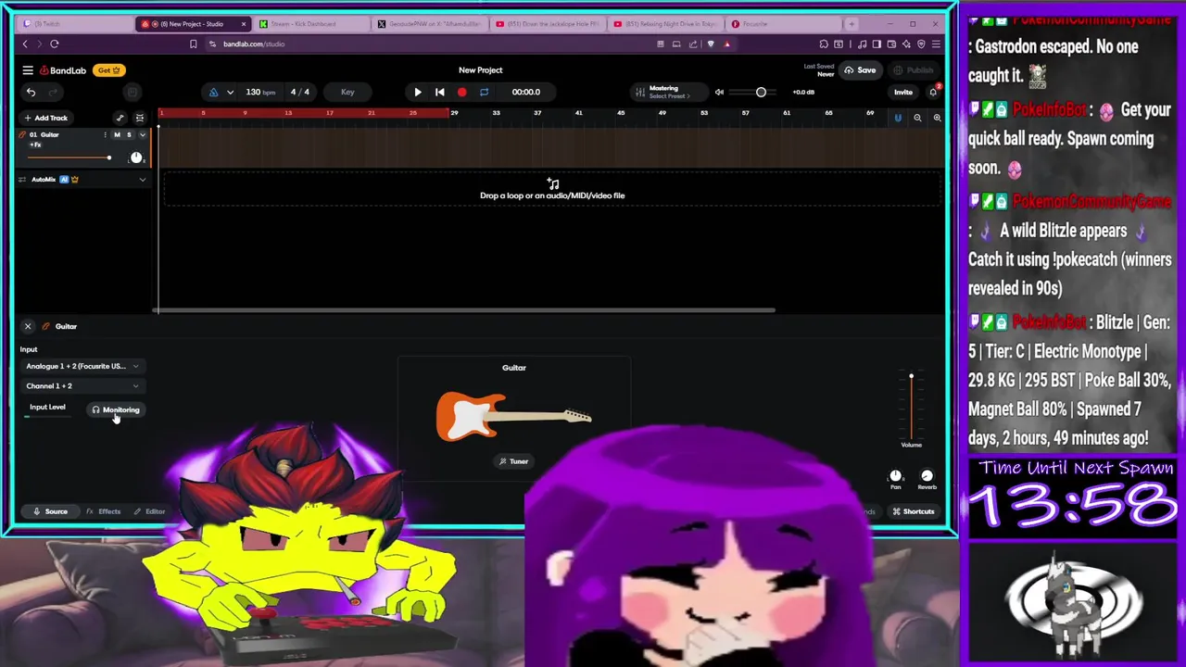Reload the browser page
This screenshot has height=667, width=1186.
(x=55, y=44)
